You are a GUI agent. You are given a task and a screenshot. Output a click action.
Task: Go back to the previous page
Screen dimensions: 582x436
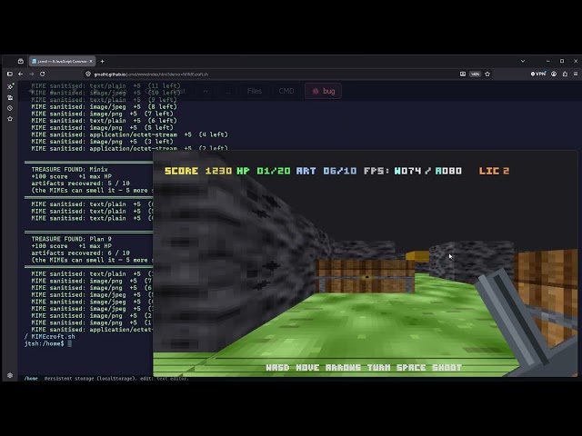(x=20, y=74)
